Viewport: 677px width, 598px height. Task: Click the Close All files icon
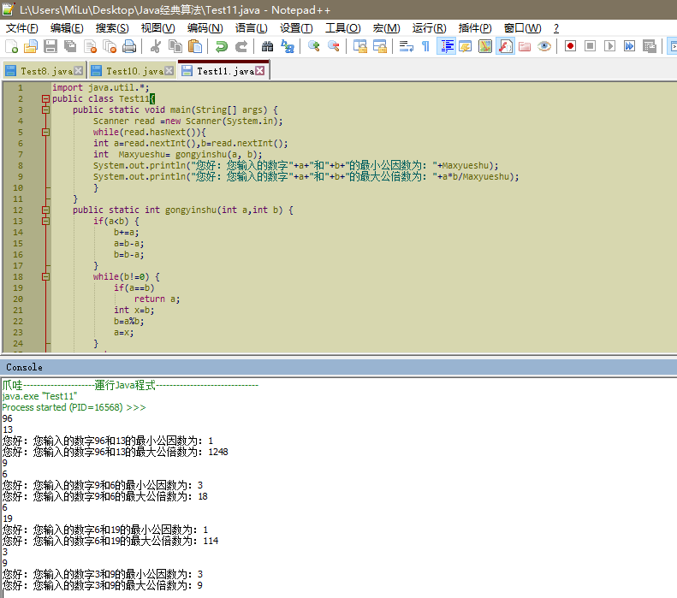(x=110, y=46)
